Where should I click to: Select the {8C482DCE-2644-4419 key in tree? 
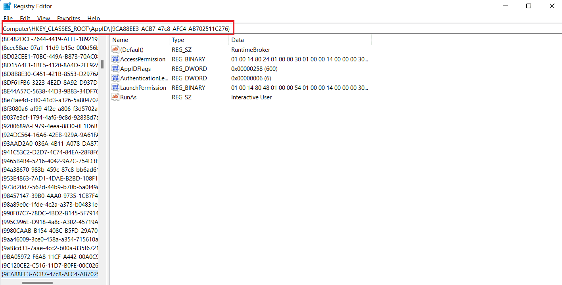(x=50, y=39)
